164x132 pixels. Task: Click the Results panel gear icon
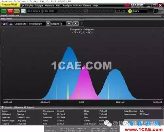point(2,107)
